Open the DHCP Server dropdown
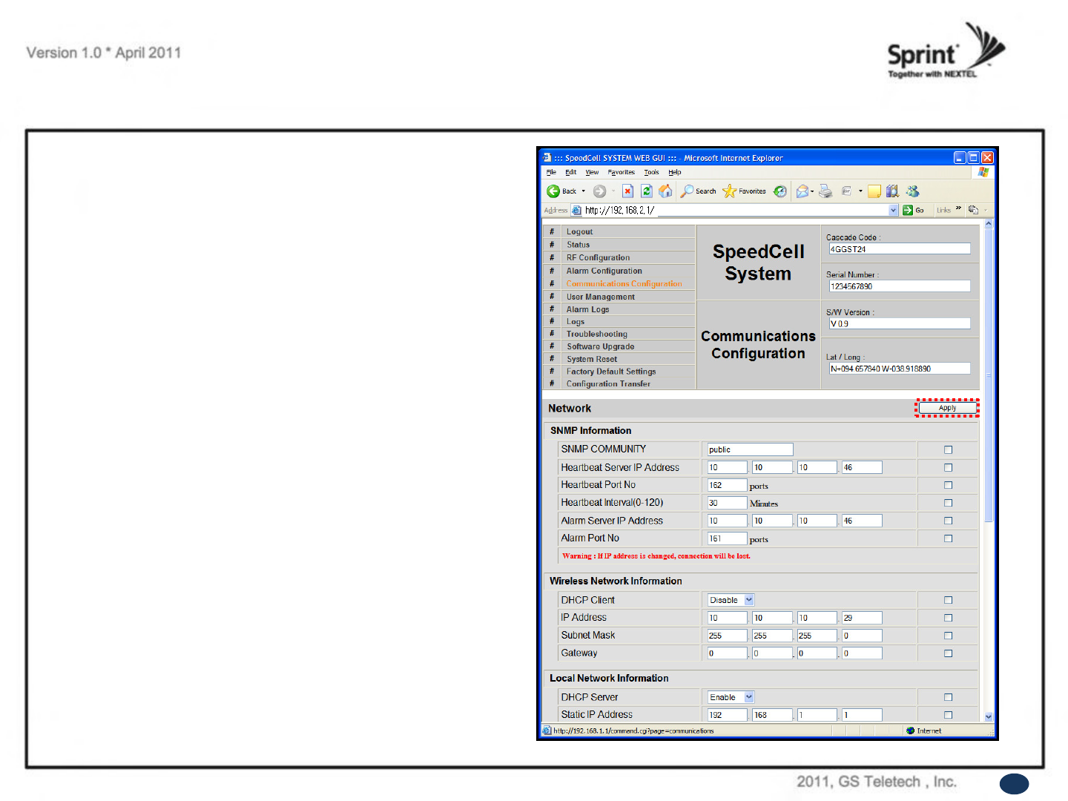 point(731,697)
